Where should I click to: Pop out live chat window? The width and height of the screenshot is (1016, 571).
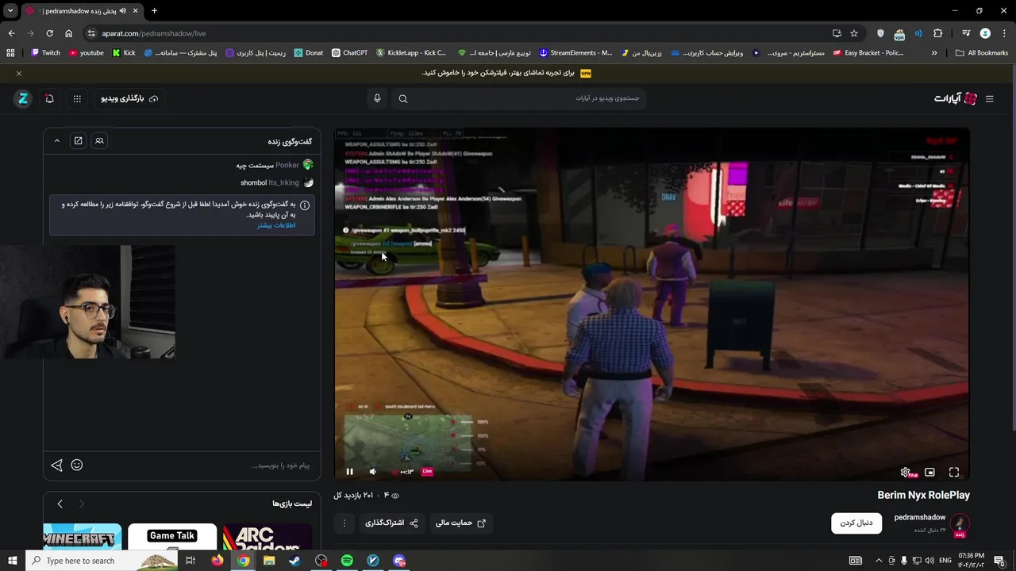78,140
